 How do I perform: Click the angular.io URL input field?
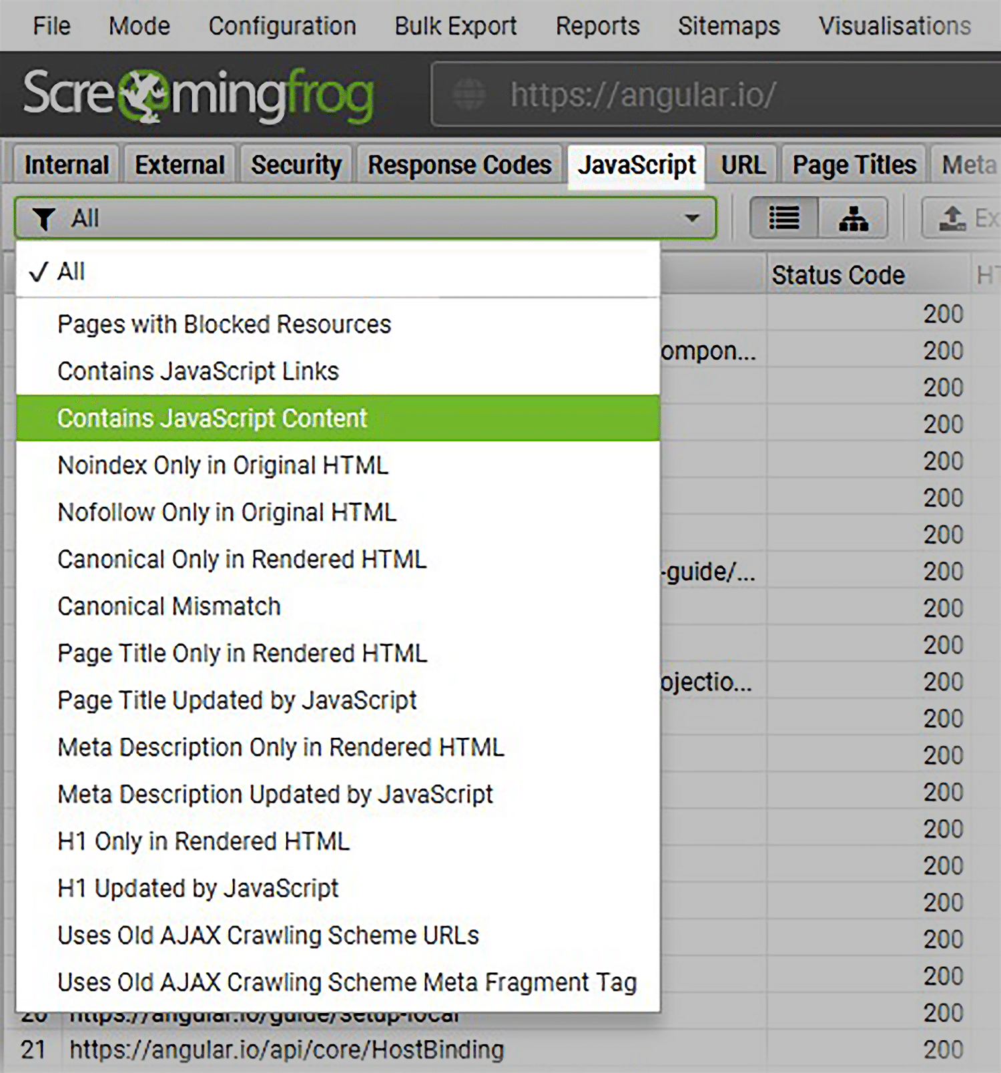(x=716, y=94)
